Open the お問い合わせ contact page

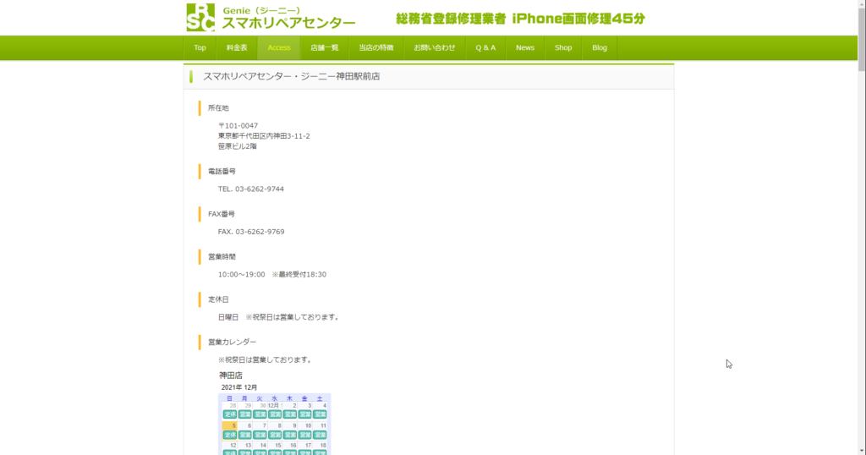[x=435, y=47]
